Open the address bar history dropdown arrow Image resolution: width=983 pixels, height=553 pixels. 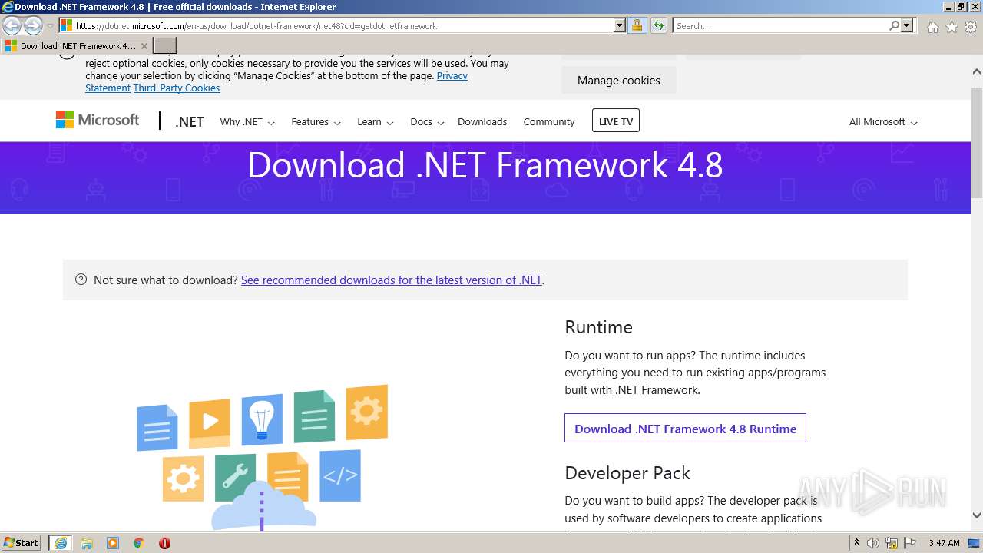pyautogui.click(x=620, y=25)
